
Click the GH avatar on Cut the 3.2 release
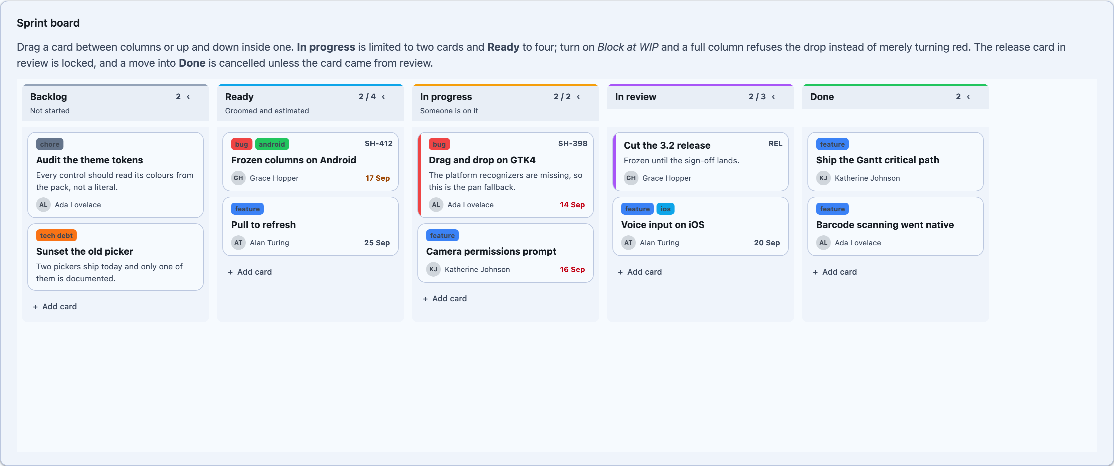tap(631, 178)
